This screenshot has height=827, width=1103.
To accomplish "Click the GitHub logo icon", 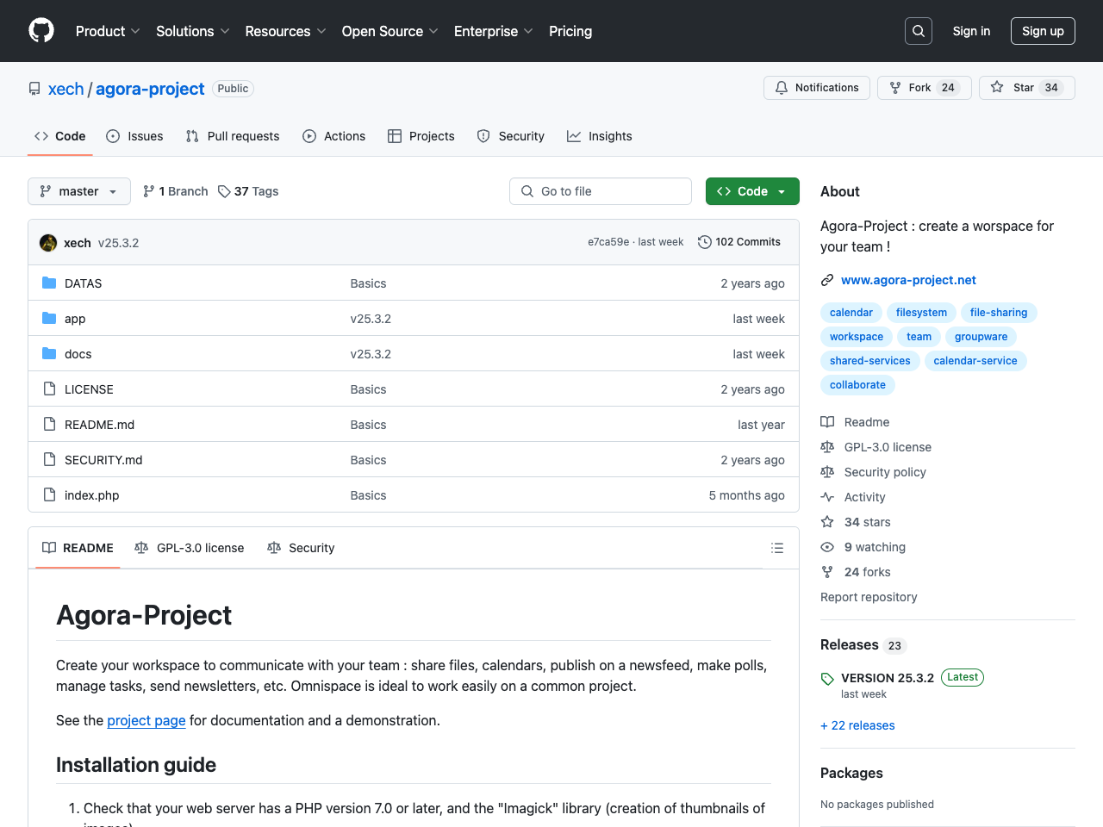I will click(x=41, y=31).
